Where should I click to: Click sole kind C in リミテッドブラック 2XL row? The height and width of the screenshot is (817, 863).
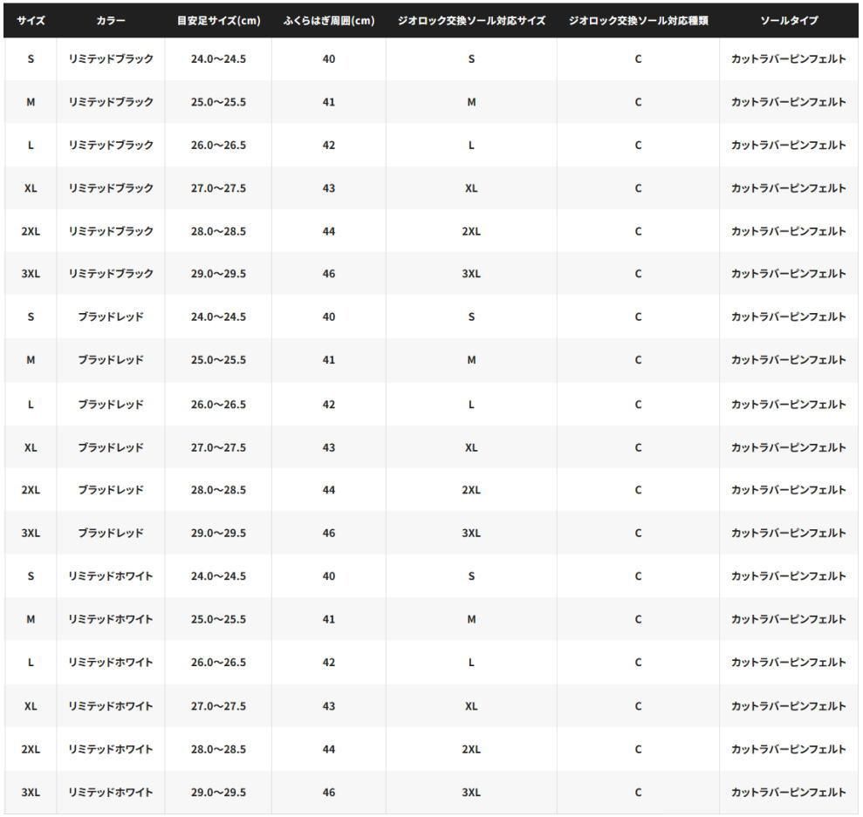638,231
